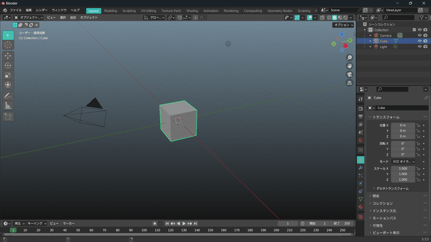Click Scale X value field
Image resolution: width=431 pixels, height=242 pixels.
(403, 169)
